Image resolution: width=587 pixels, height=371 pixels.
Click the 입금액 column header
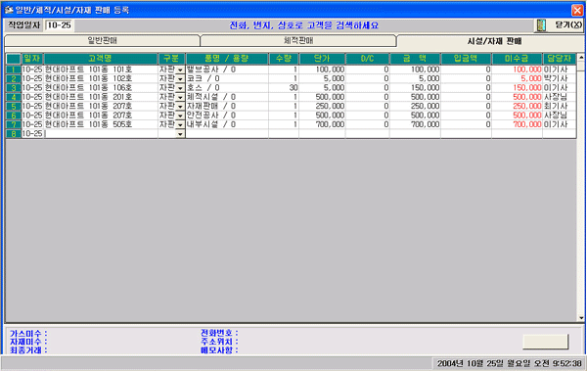click(466, 59)
